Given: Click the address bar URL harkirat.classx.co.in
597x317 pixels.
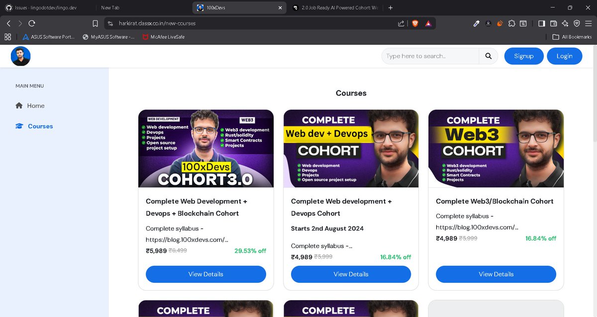Looking at the screenshot, I should [x=157, y=23].
